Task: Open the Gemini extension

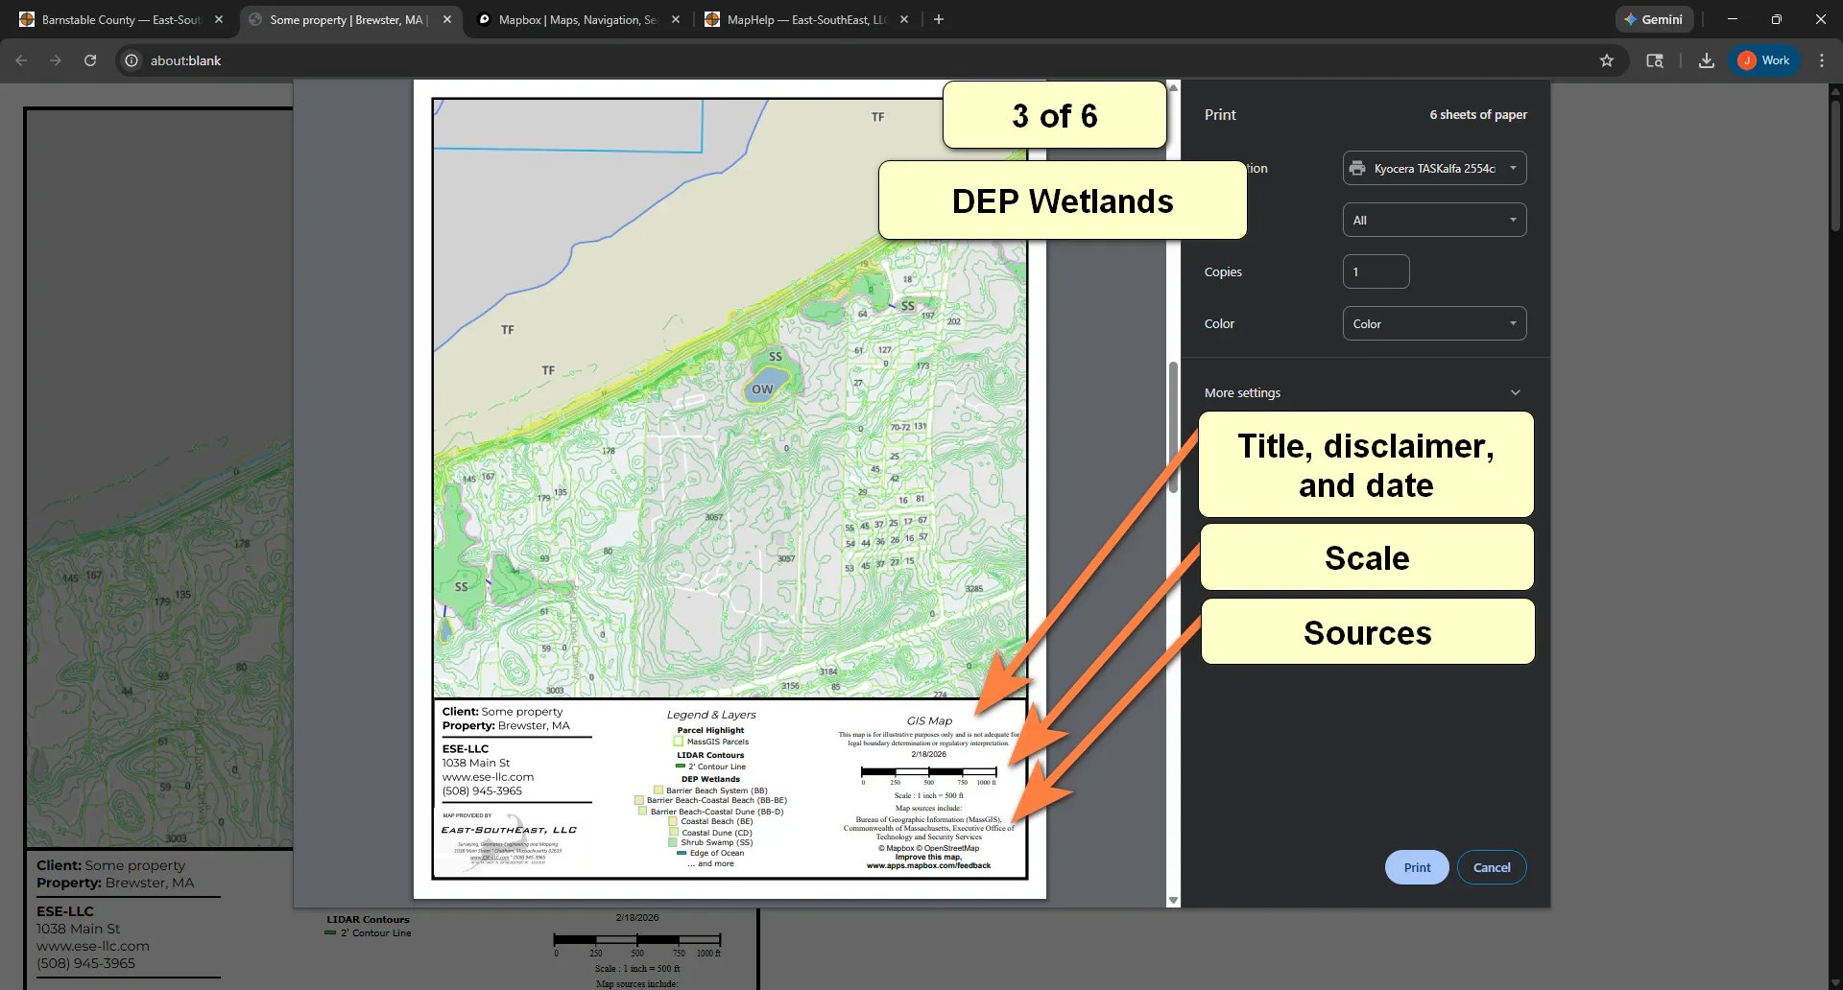Action: (1653, 19)
